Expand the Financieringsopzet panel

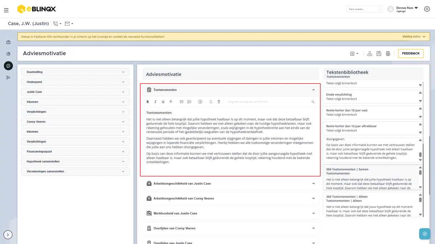coord(75,151)
